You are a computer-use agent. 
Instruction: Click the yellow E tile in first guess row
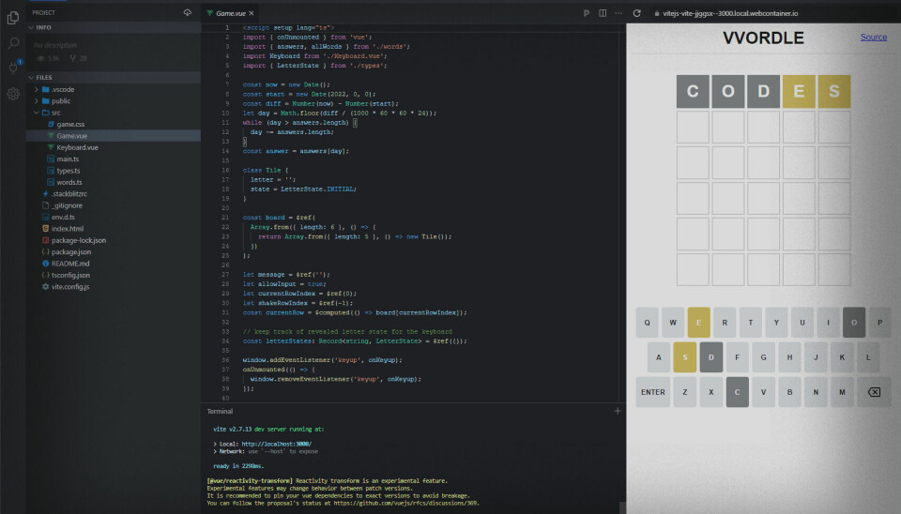(799, 91)
